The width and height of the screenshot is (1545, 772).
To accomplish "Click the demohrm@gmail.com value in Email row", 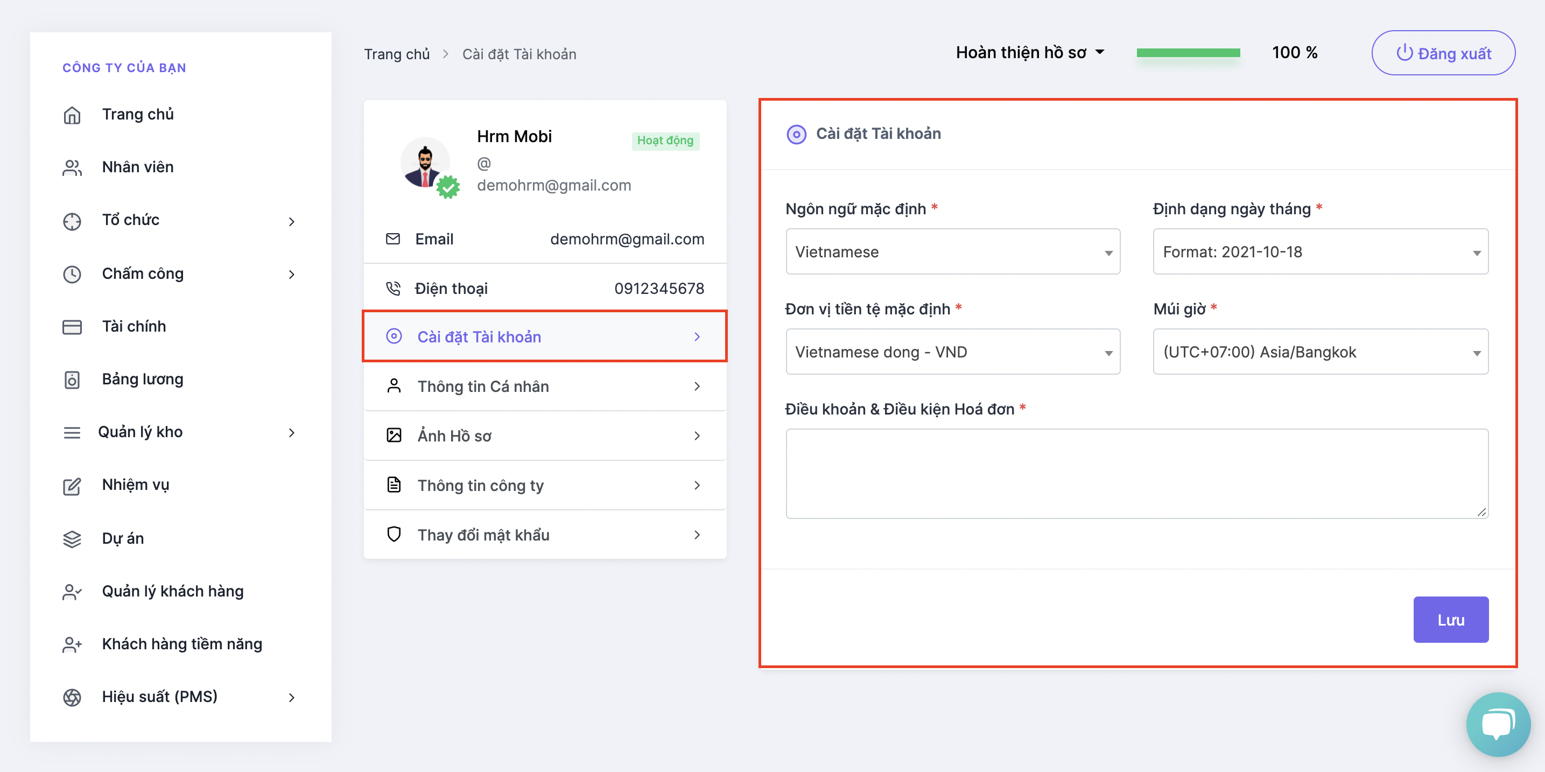I will pyautogui.click(x=627, y=238).
